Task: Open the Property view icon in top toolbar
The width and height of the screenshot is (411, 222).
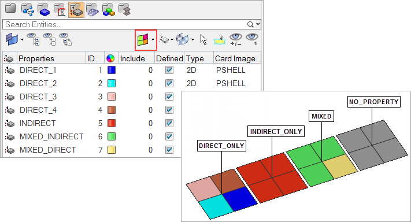Action: [76, 10]
